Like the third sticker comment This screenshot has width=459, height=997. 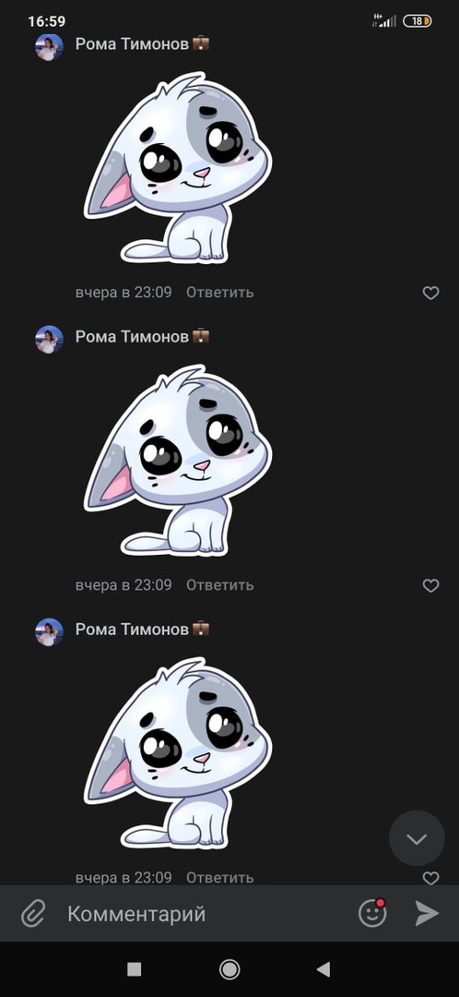point(431,878)
